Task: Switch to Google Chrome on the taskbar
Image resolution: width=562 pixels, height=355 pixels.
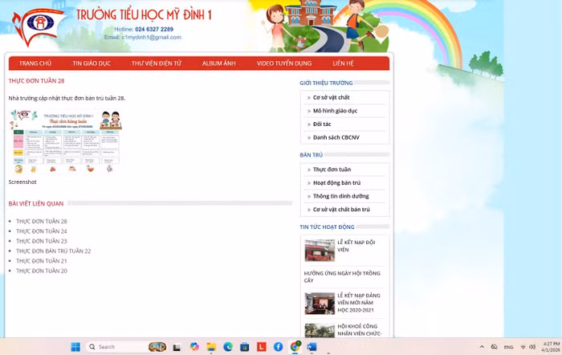Action: point(295,347)
